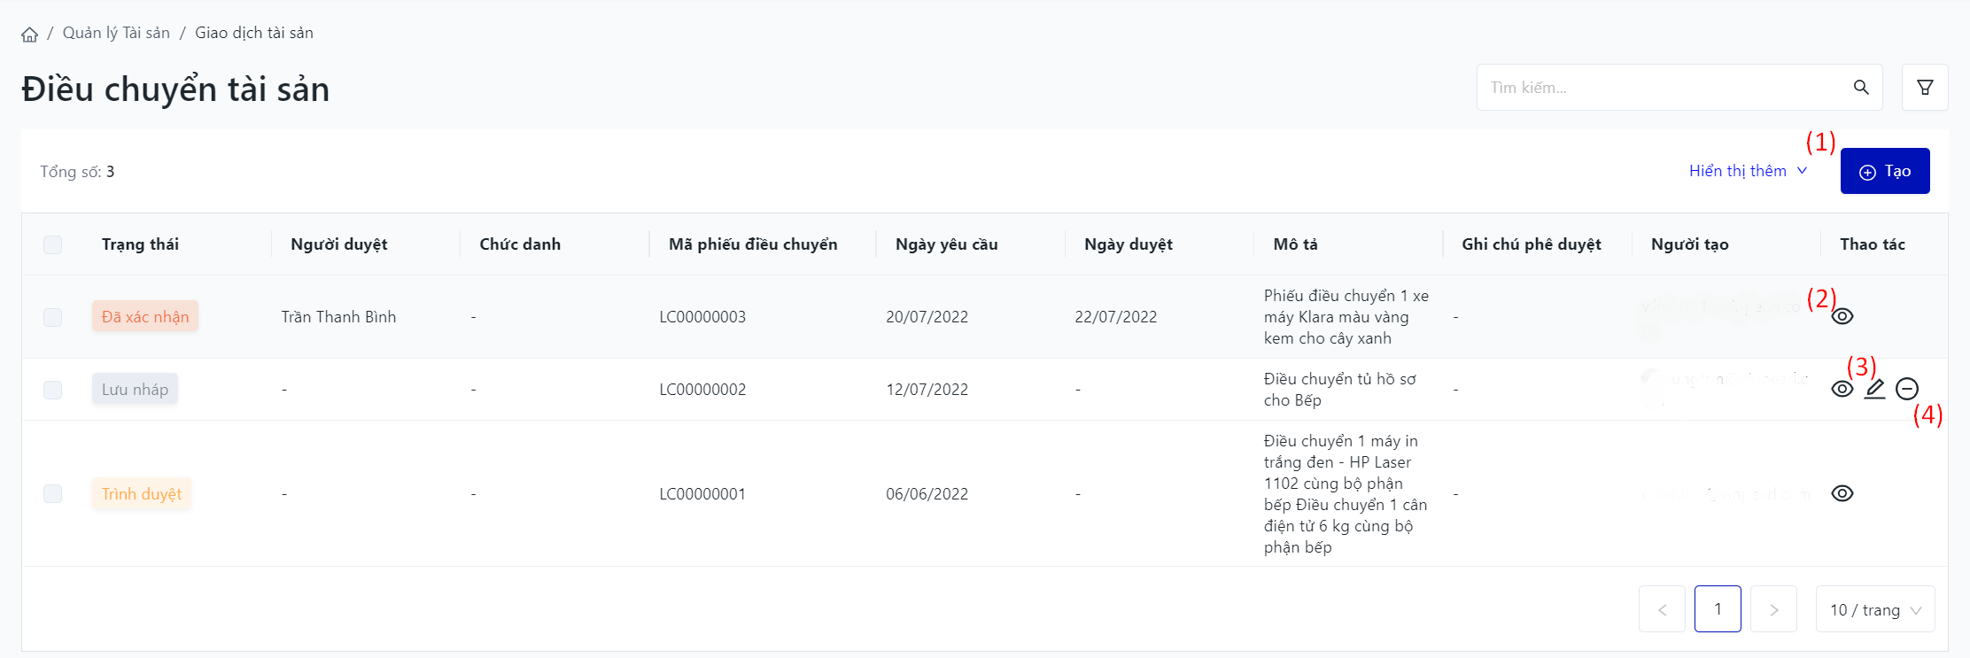Screen dimensions: 1970x658
Task: Edit draft transfer LC00000002
Action: (1874, 389)
